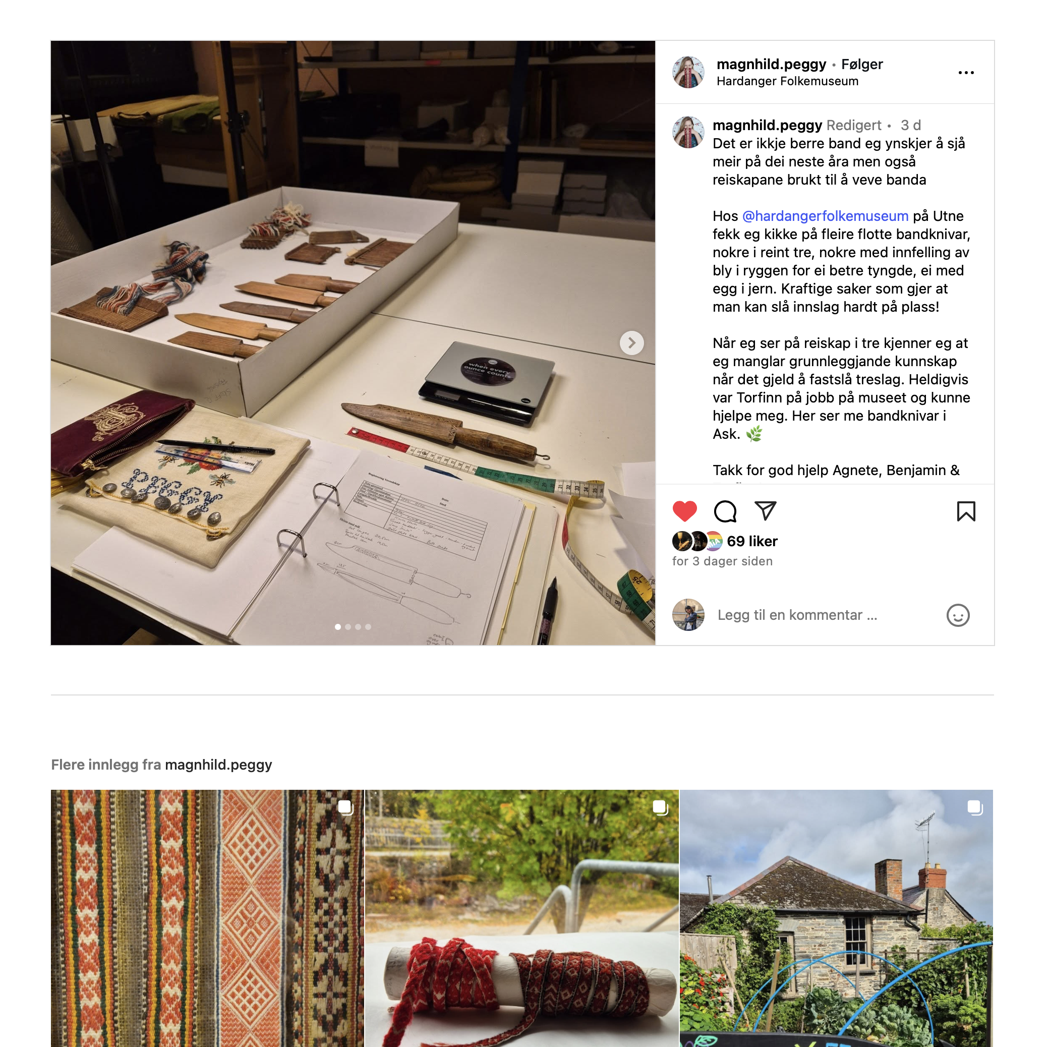Share the post with the paper plane icon
Viewport: 1047px width, 1047px height.
[x=765, y=511]
